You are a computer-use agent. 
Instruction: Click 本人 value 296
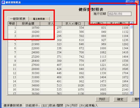click(51, 36)
